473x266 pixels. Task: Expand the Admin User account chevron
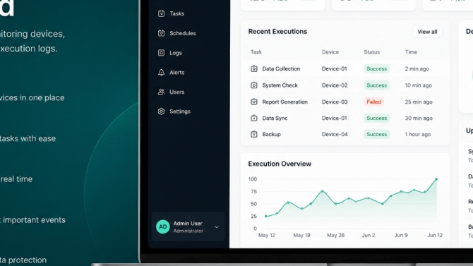pyautogui.click(x=217, y=226)
